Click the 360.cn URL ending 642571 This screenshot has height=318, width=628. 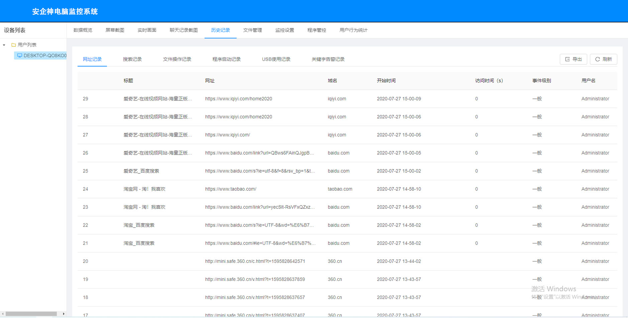(x=255, y=261)
